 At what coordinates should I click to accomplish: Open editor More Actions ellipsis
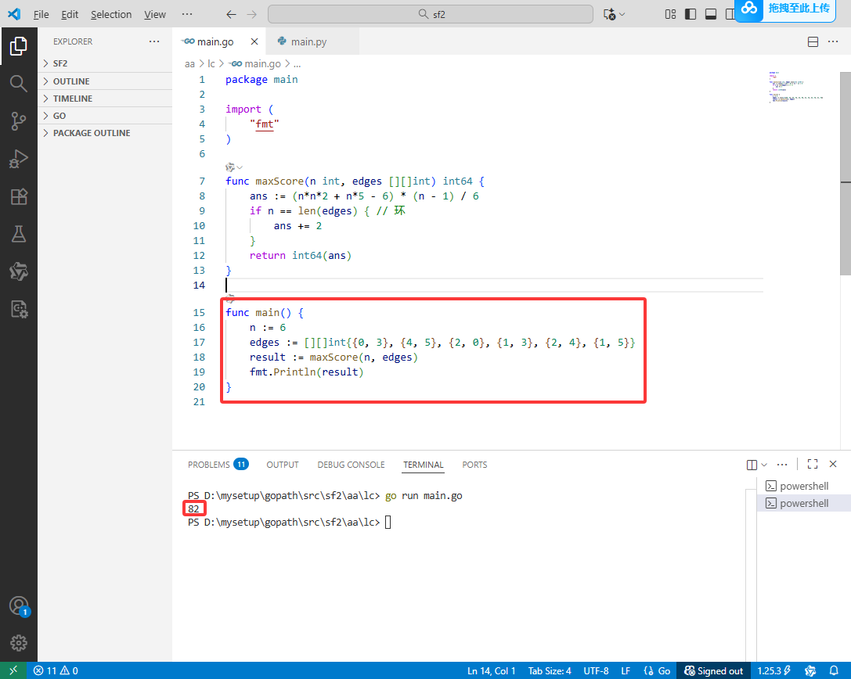[x=833, y=41]
